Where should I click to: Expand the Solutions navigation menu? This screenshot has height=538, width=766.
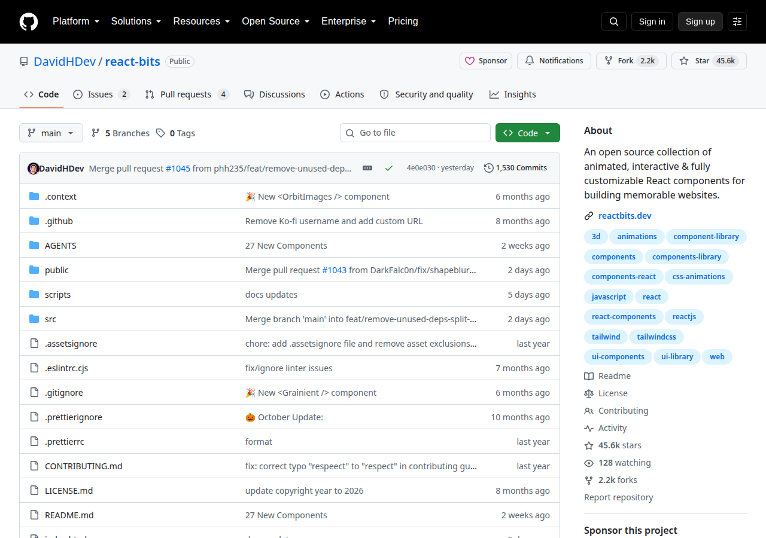pyautogui.click(x=136, y=22)
